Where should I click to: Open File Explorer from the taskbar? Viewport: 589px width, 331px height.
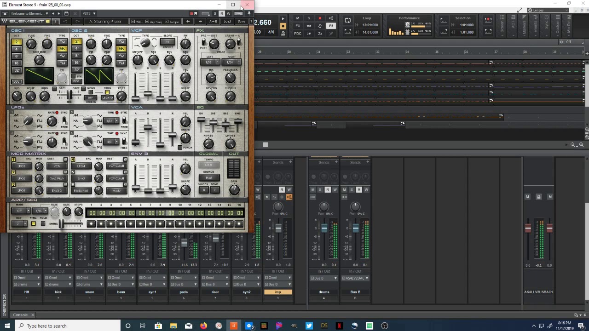coord(173,326)
